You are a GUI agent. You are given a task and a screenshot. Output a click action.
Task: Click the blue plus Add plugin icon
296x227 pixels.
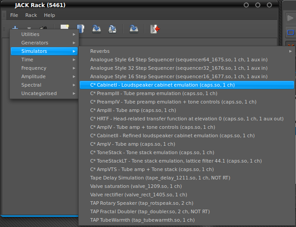coord(15,28)
